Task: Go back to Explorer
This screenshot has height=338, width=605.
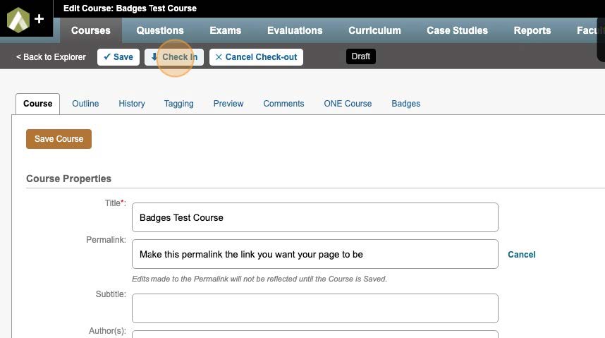Action: click(x=51, y=57)
